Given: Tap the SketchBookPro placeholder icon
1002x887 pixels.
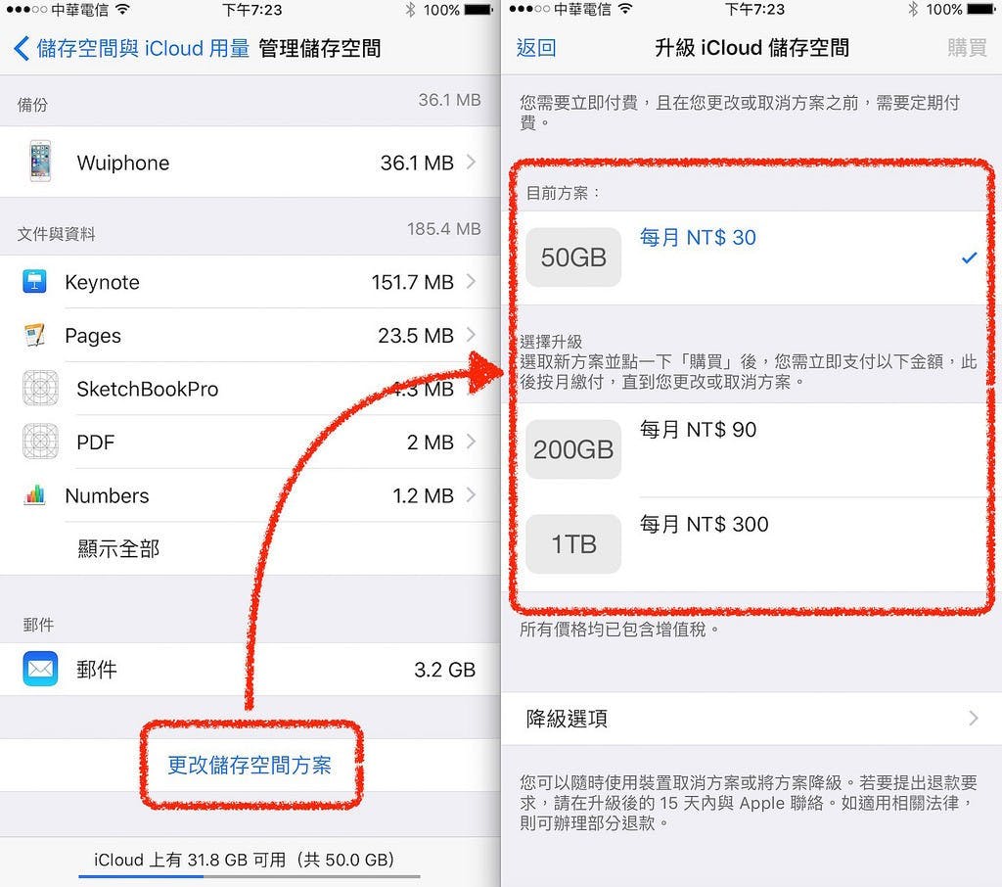Looking at the screenshot, I should [40, 388].
